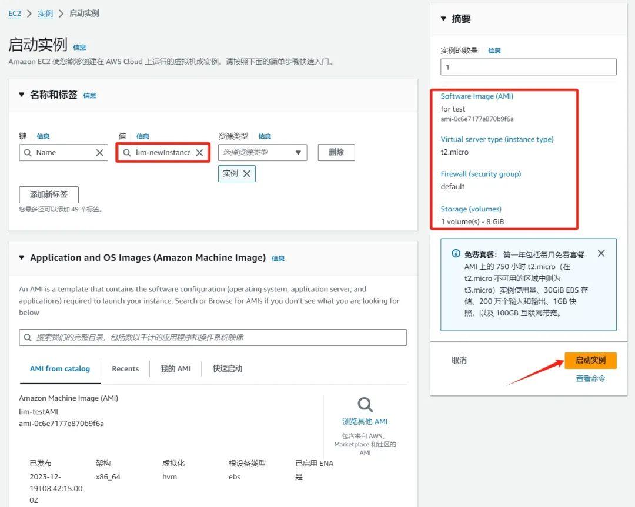The width and height of the screenshot is (635, 507).
Task: Click the info icon on the 免费套餐 banner
Action: click(x=456, y=253)
